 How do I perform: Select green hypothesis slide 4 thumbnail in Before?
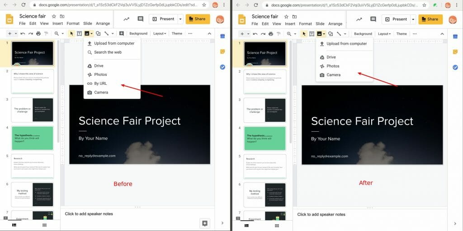tap(33, 138)
